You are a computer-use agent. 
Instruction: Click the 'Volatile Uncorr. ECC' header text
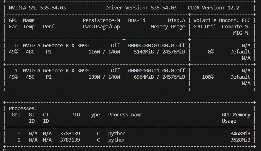(222, 20)
